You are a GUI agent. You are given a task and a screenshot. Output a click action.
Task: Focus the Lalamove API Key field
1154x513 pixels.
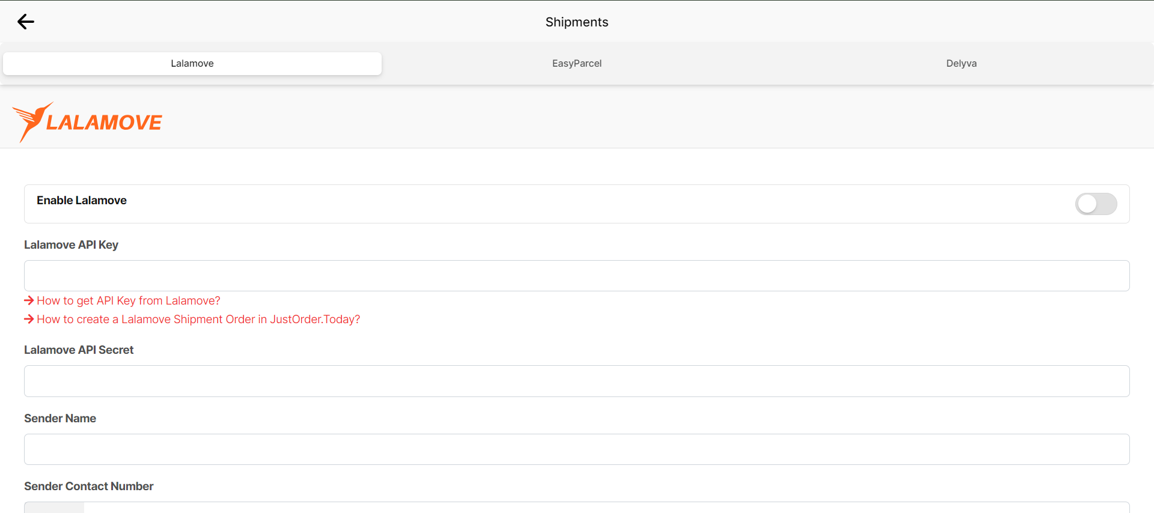point(577,276)
